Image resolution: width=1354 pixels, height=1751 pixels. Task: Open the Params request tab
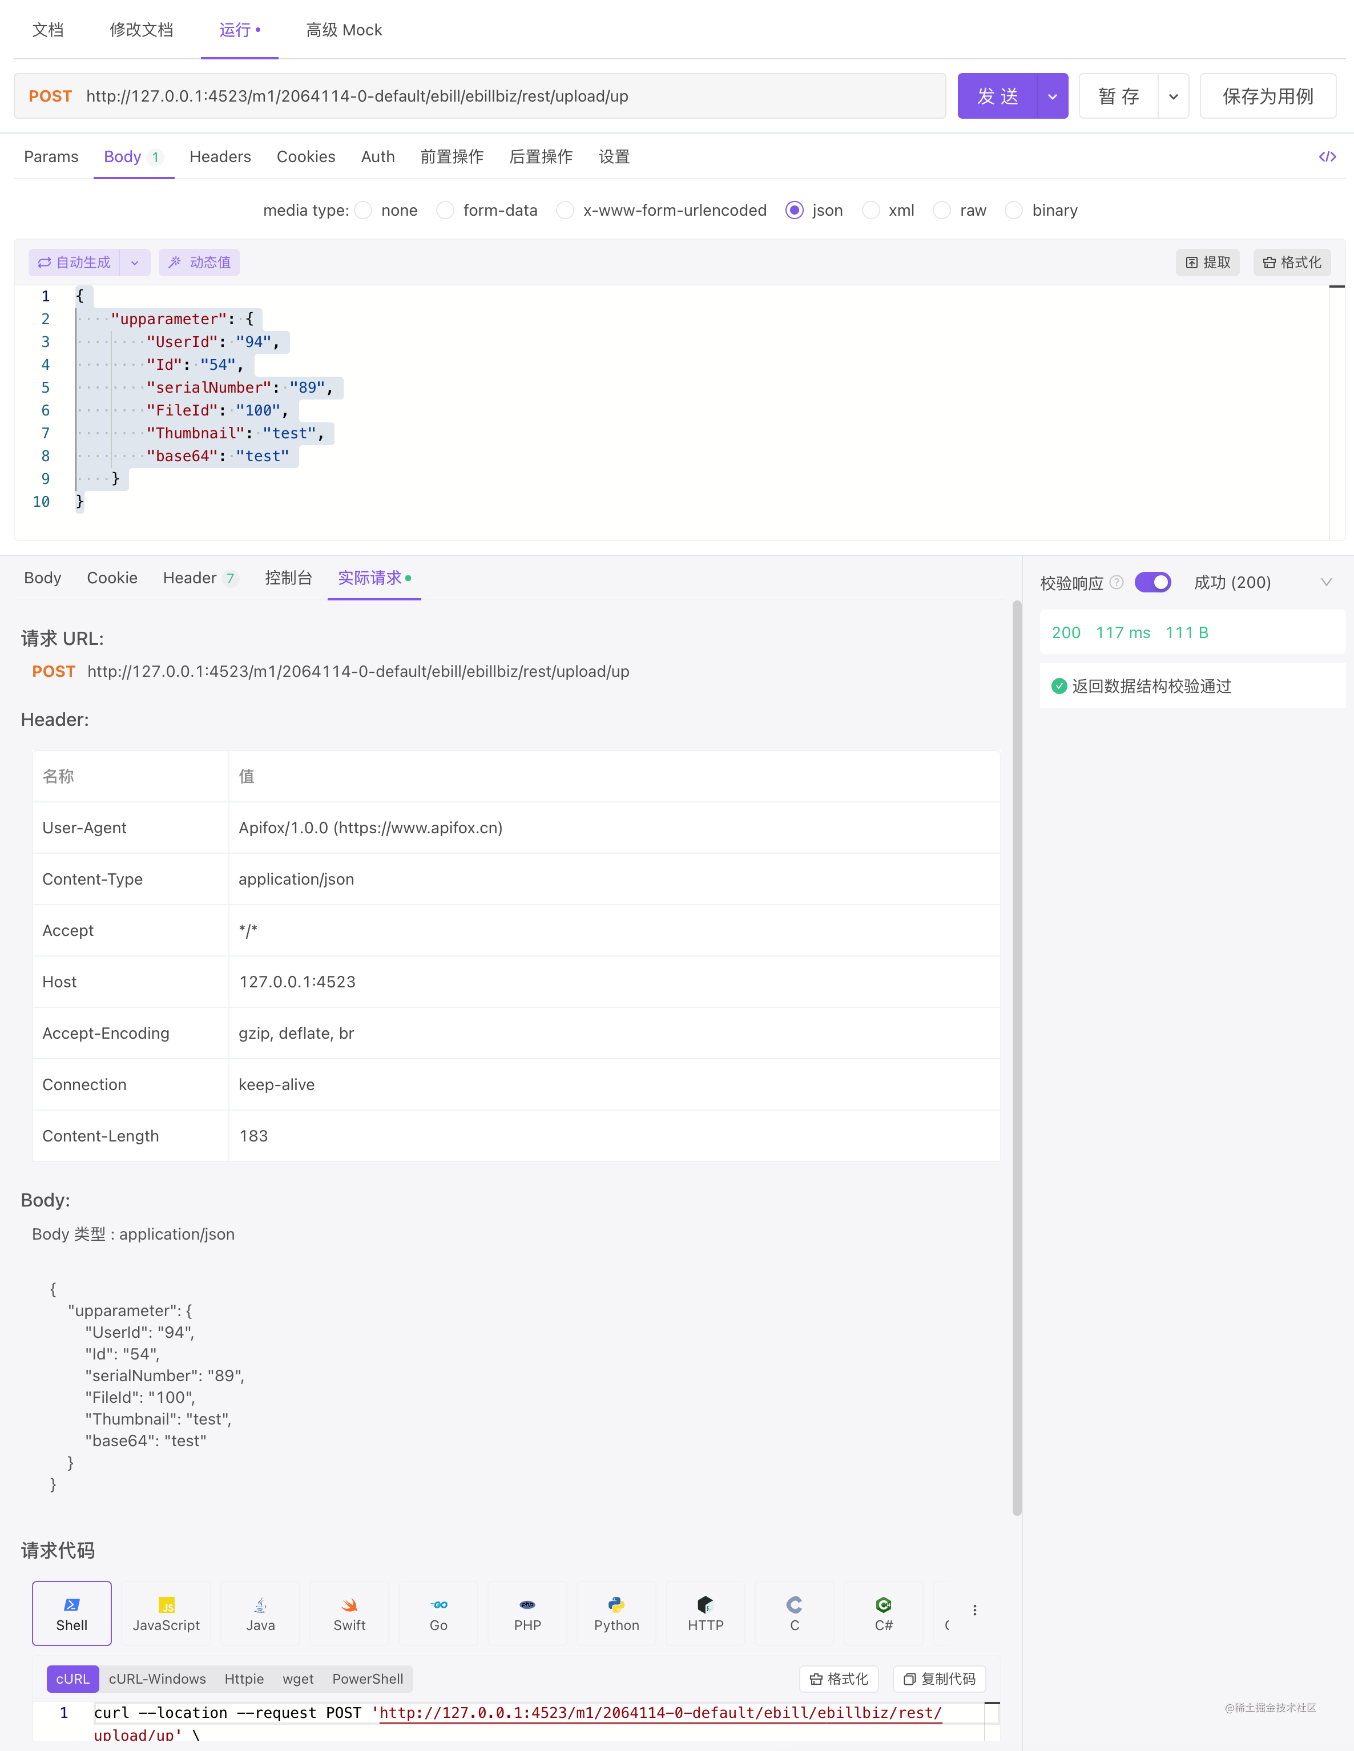[x=51, y=156]
